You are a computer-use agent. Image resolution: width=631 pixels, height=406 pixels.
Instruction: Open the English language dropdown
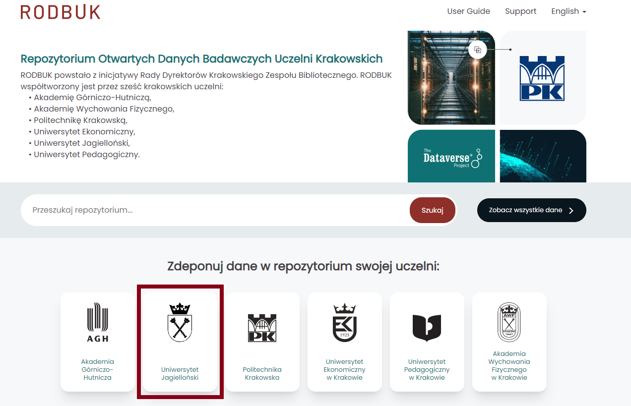coord(568,11)
